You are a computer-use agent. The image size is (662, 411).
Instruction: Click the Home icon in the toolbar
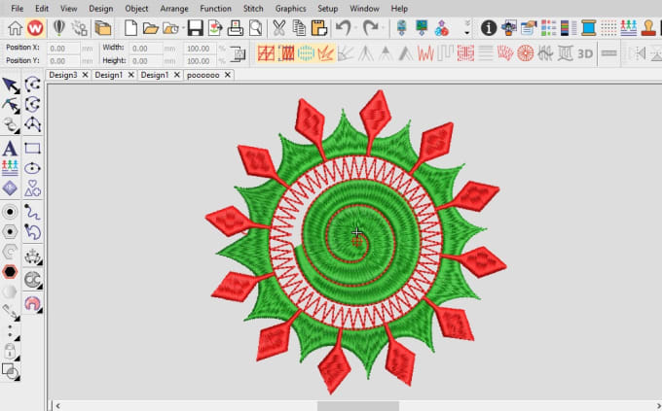15,28
